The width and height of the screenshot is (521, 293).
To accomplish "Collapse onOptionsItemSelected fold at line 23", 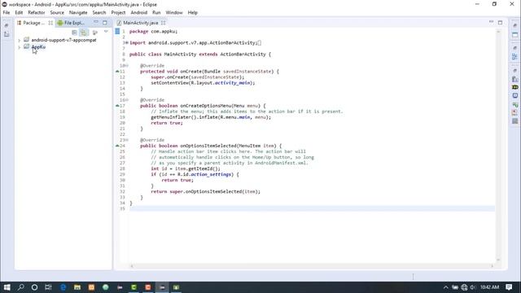I will point(127,140).
